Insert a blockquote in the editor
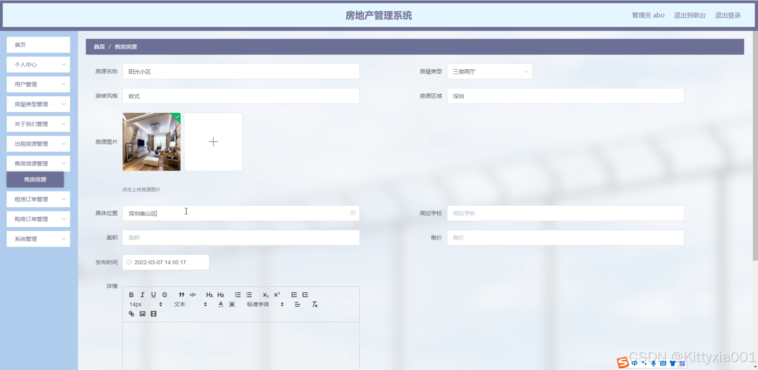The image size is (758, 370). pyautogui.click(x=182, y=295)
